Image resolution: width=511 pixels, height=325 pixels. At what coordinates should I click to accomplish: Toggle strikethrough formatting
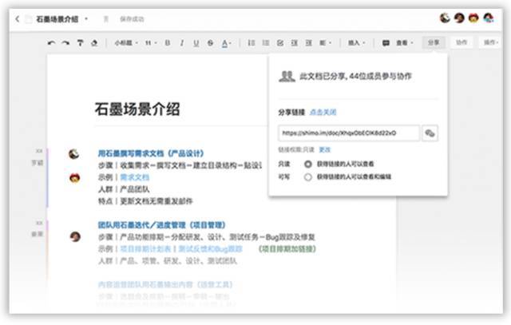coord(210,43)
